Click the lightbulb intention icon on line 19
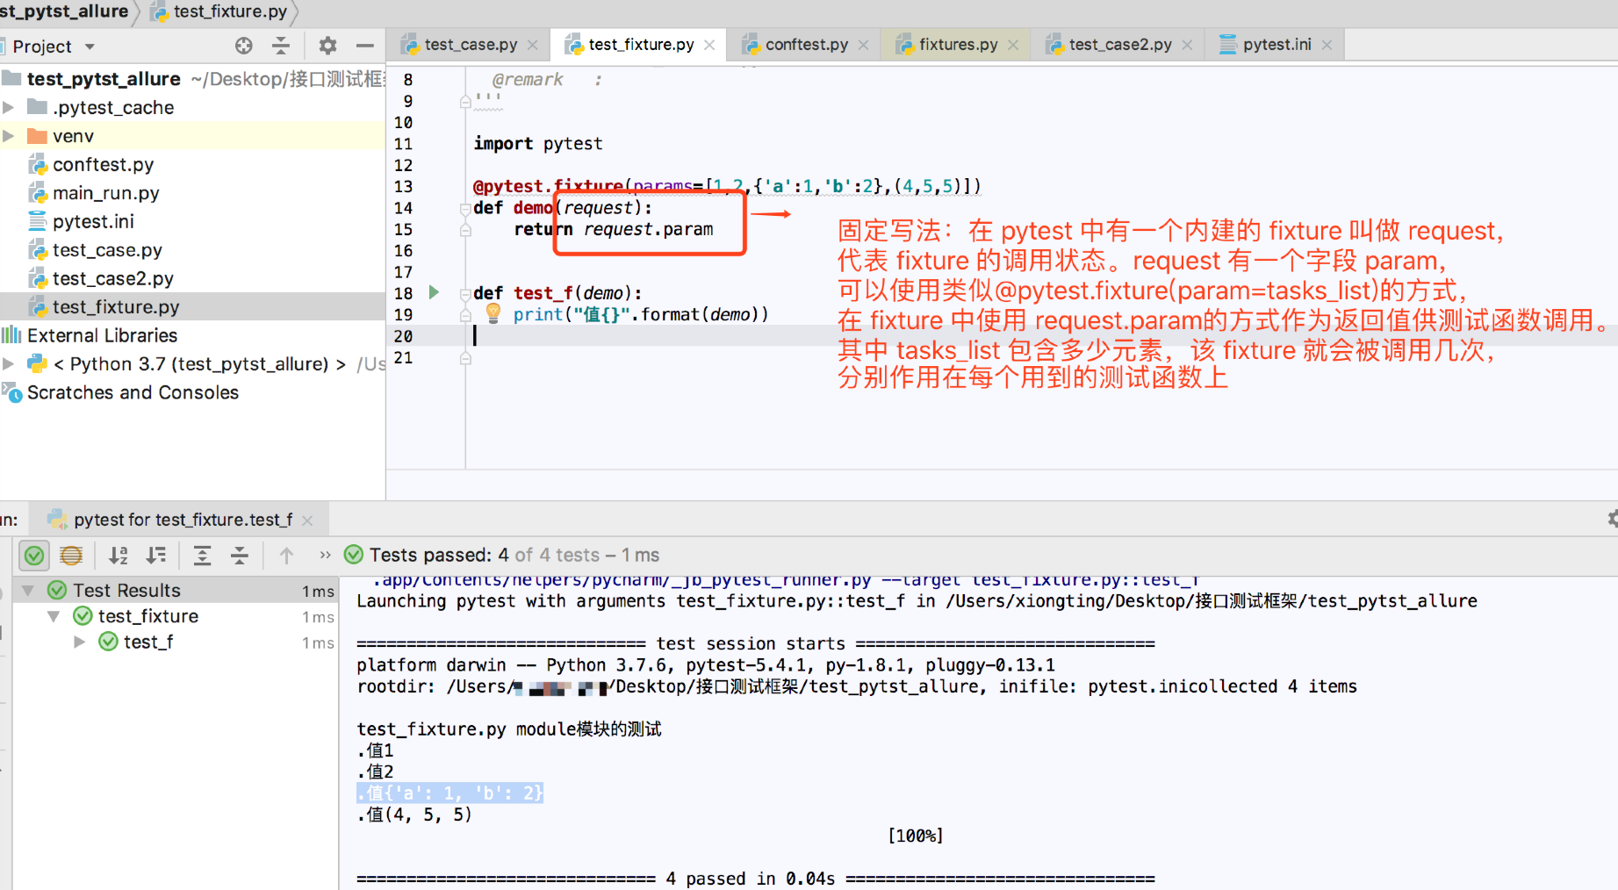1618x890 pixels. [x=493, y=313]
